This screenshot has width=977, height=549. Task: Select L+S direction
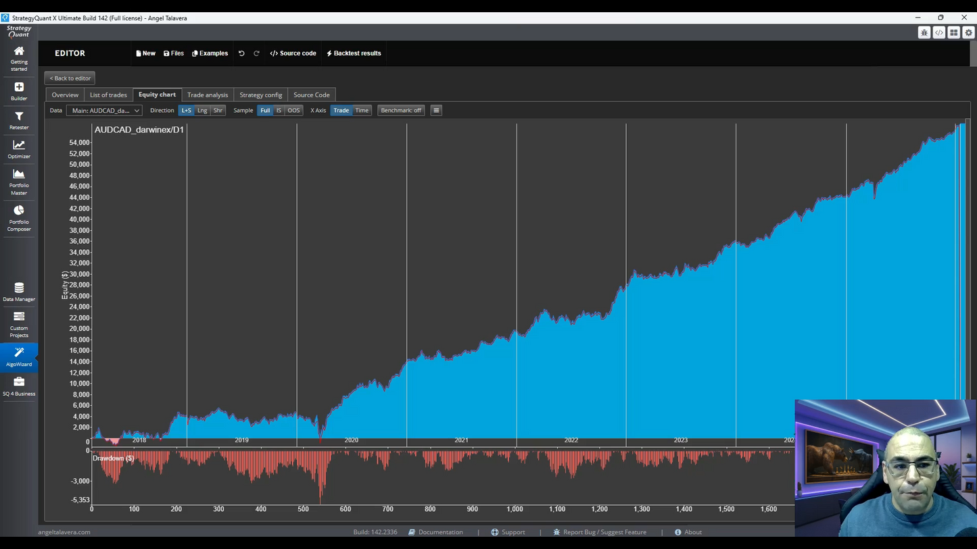(x=186, y=110)
